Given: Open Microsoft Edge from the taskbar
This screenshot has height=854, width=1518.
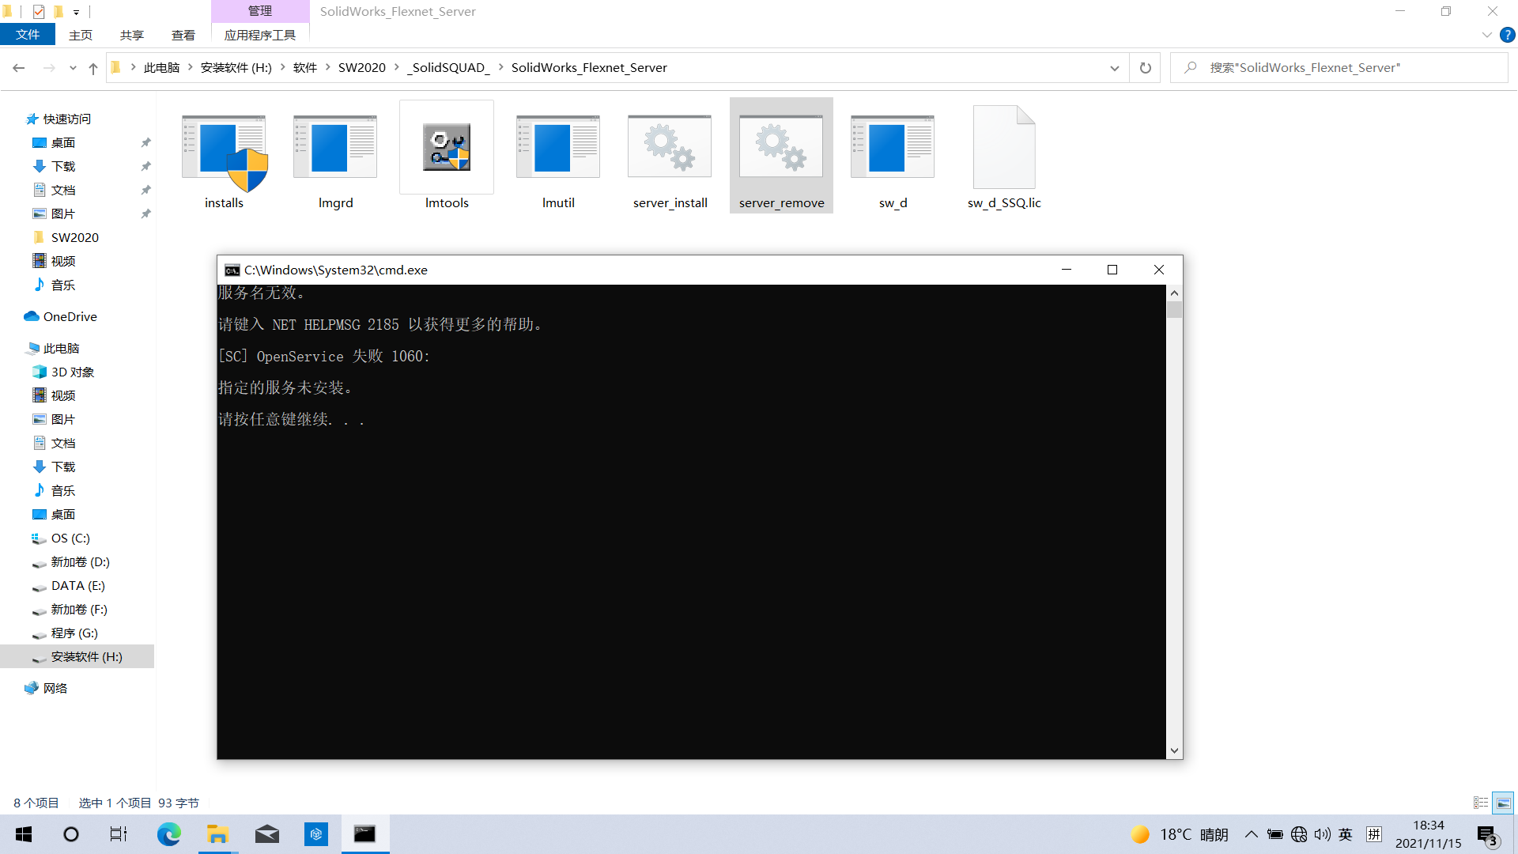Looking at the screenshot, I should 168,833.
